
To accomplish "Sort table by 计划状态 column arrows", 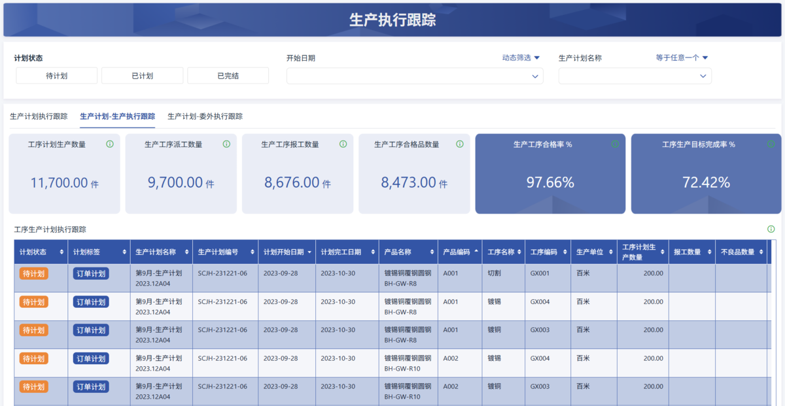I will coord(62,252).
